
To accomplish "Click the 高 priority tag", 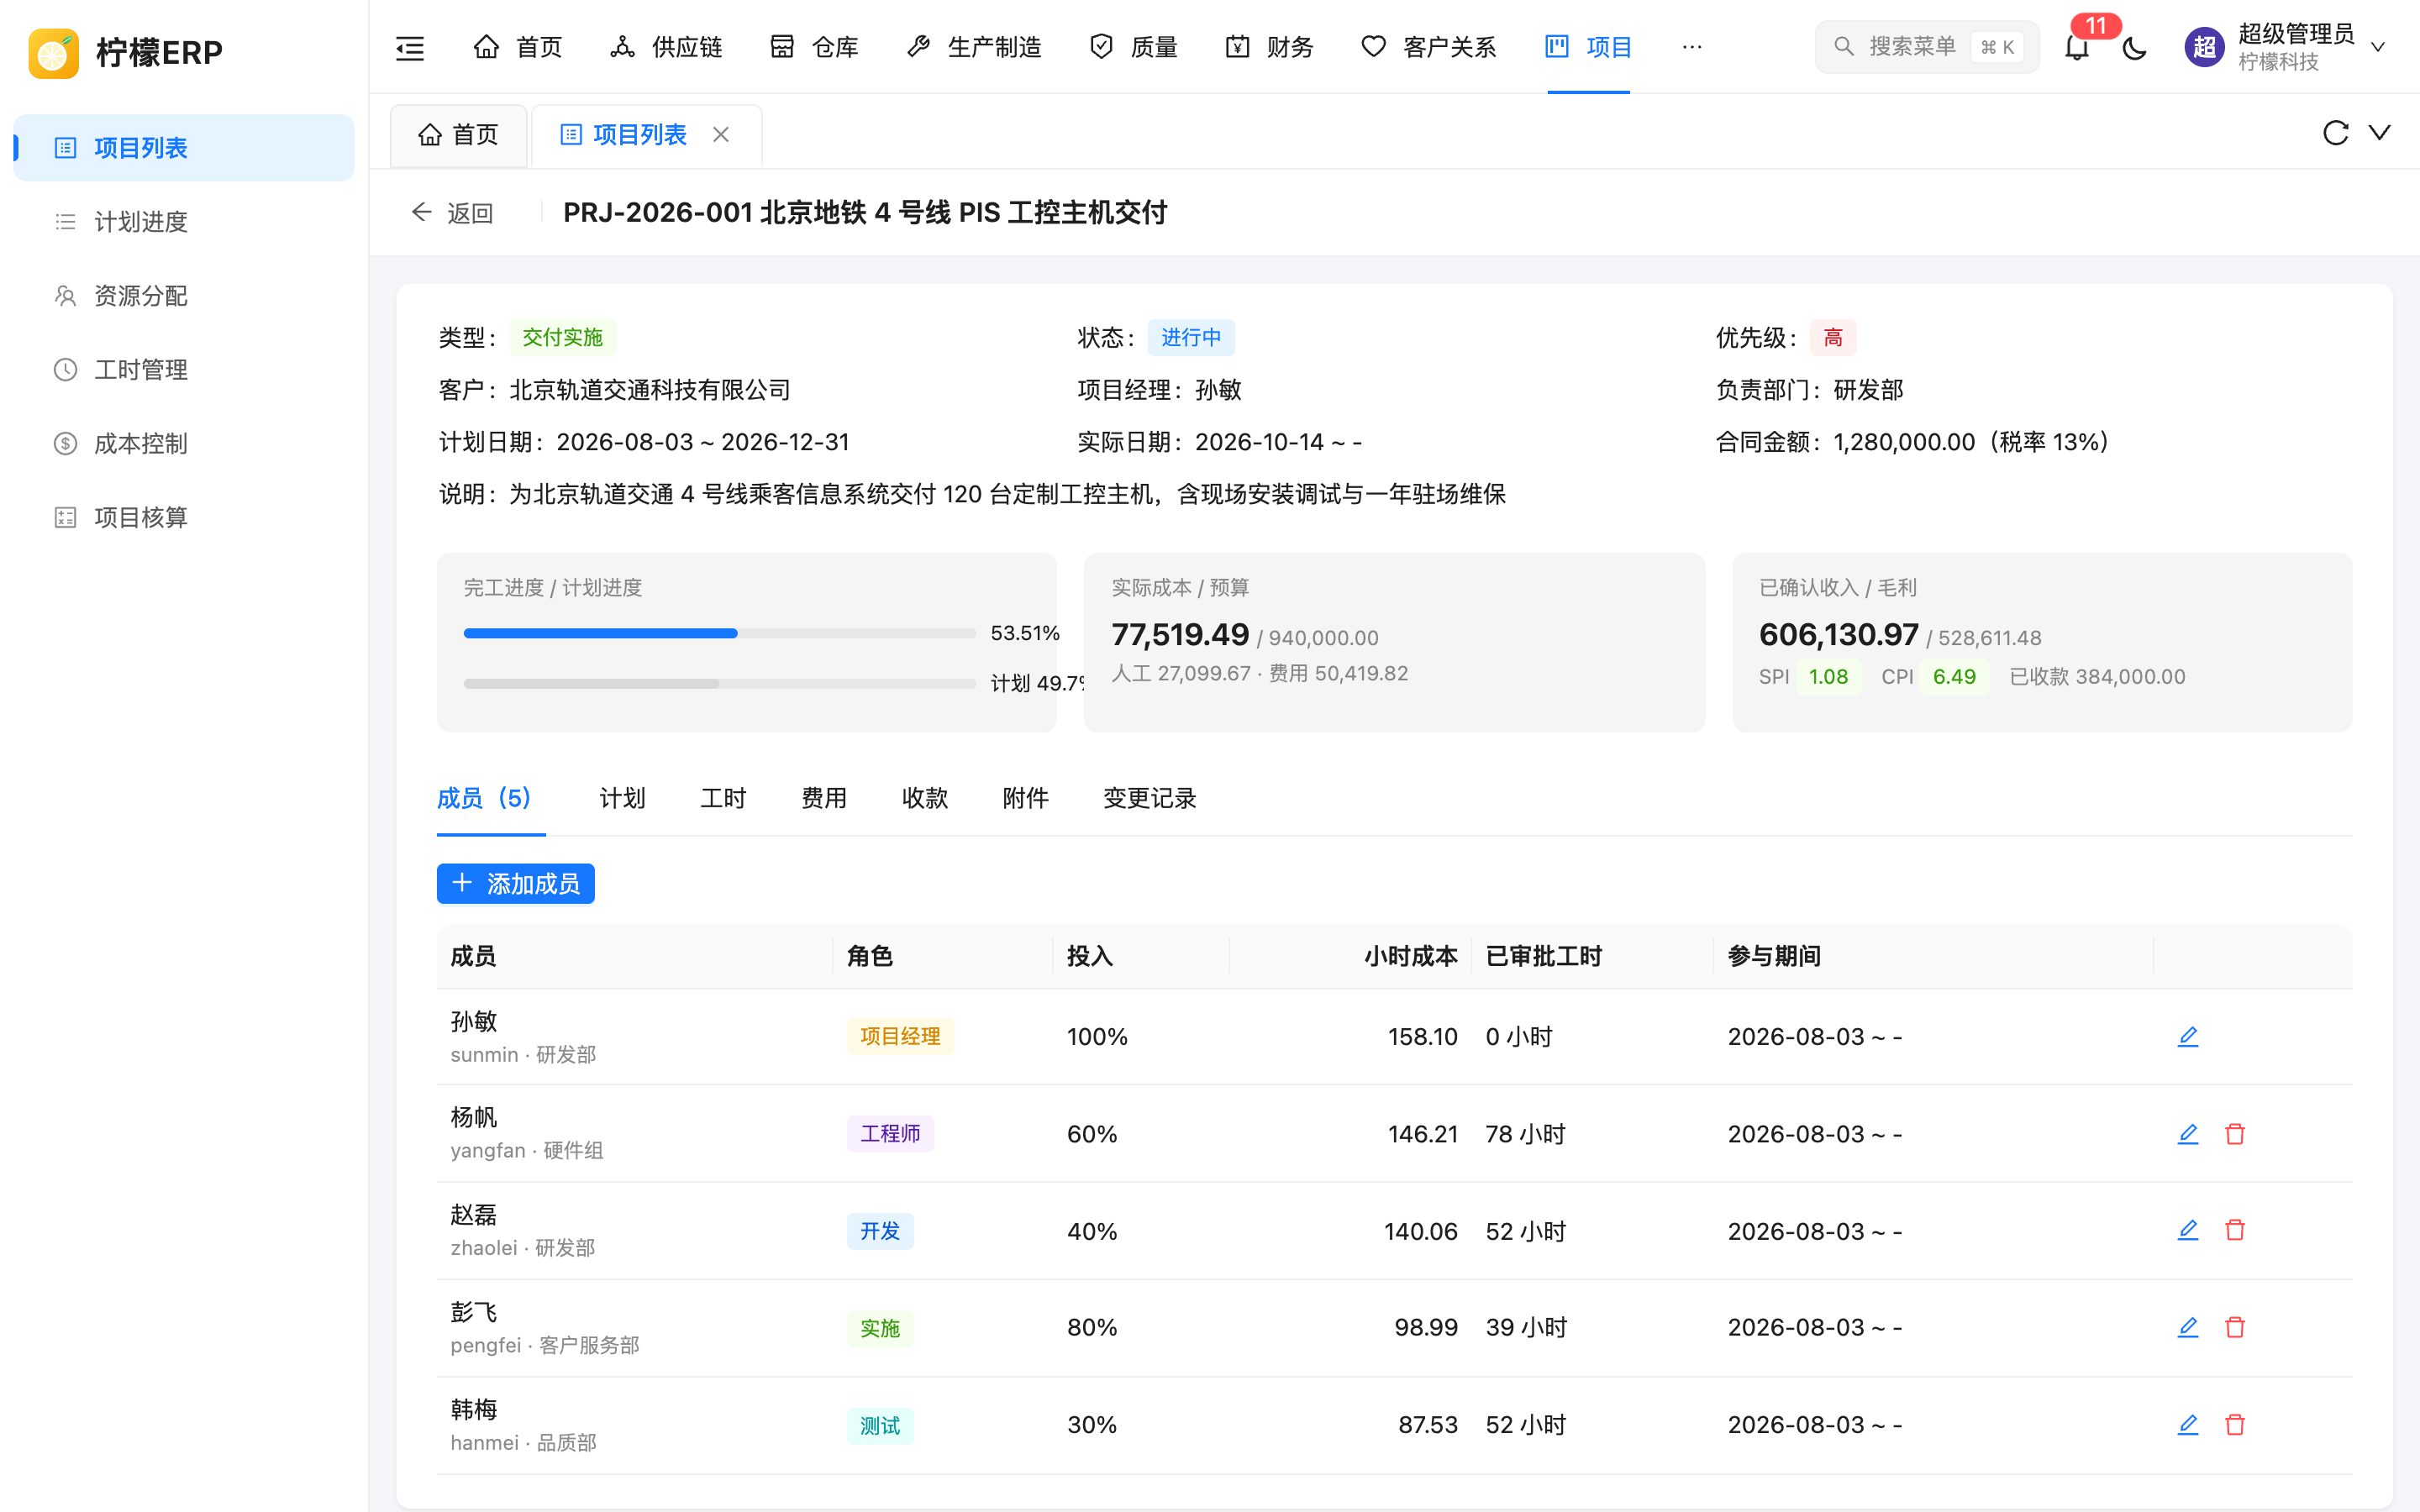I will tap(1832, 338).
